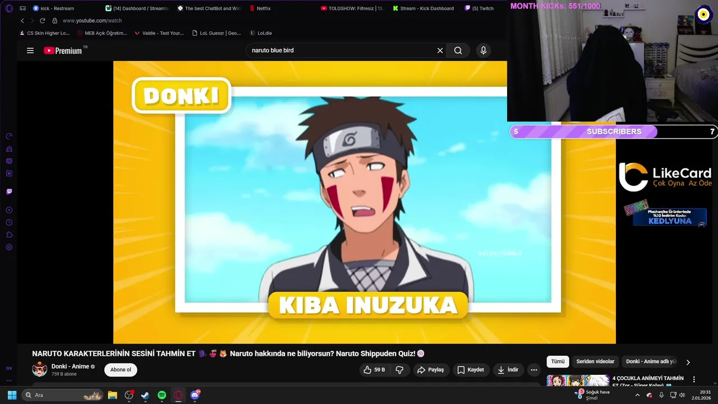Open the 'Donki - Anime' channel name link
The width and height of the screenshot is (718, 404).
[70, 366]
